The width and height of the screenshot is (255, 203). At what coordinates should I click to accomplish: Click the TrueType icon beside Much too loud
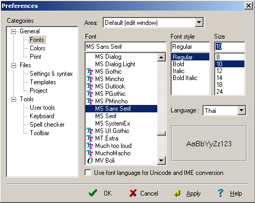[90, 146]
